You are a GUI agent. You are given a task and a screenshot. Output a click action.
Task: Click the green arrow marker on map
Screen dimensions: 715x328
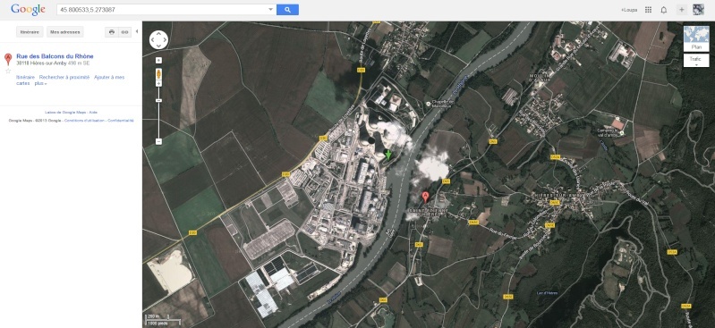388,155
